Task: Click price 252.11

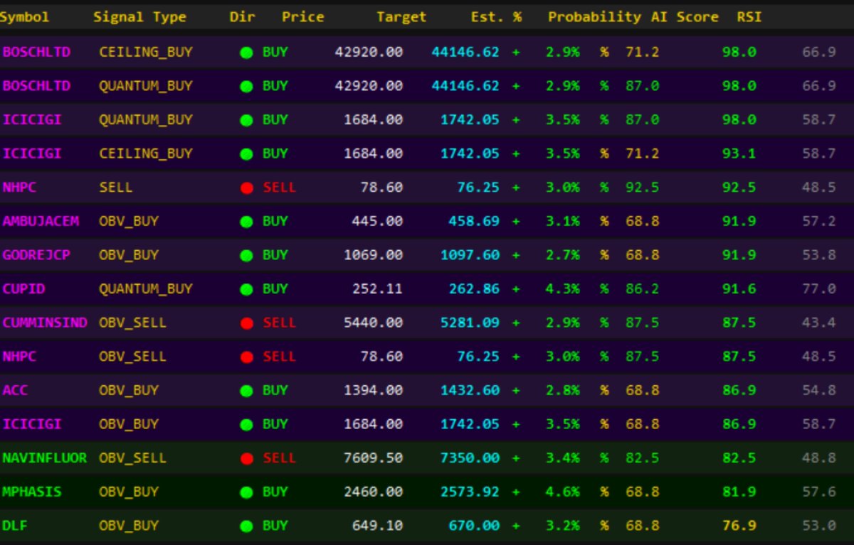Action: tap(377, 288)
